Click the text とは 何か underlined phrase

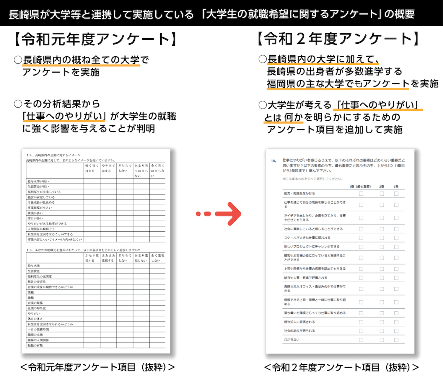284,117
